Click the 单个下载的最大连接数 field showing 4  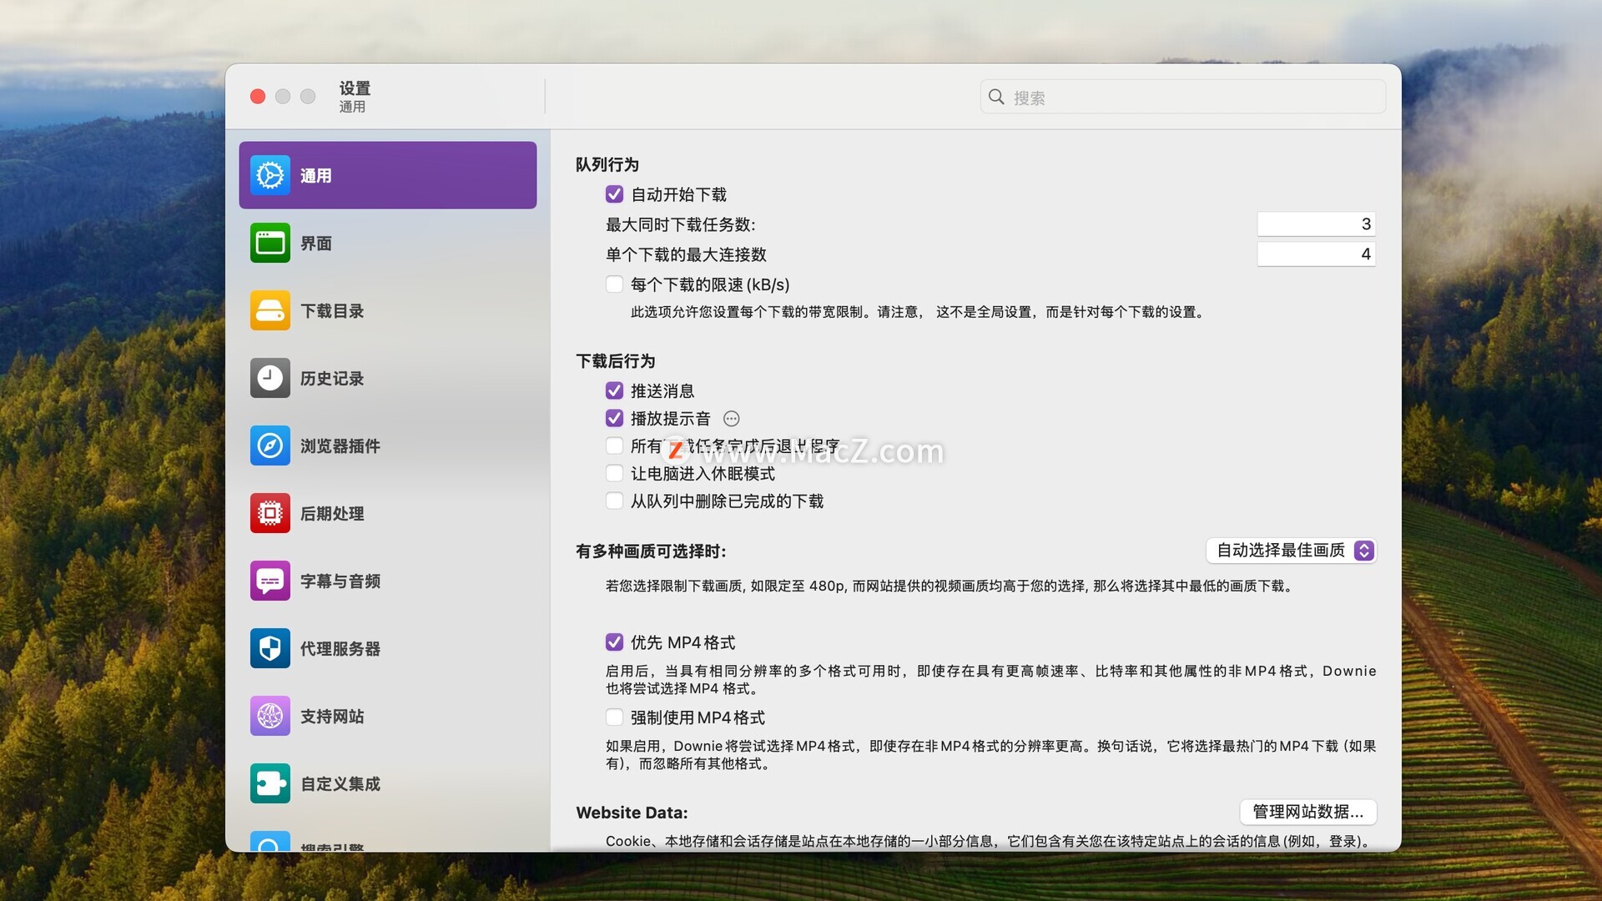(1316, 254)
